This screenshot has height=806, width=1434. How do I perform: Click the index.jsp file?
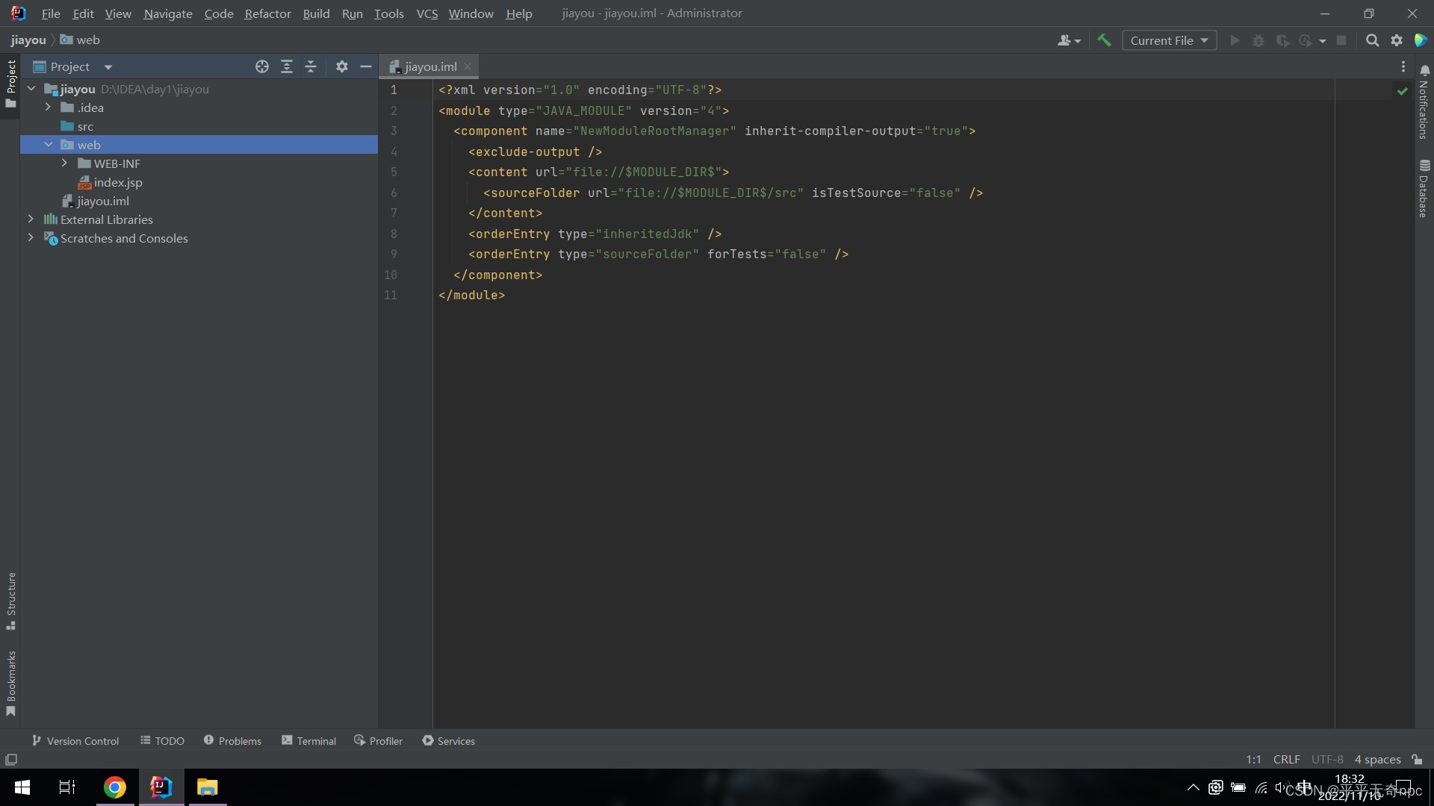[117, 182]
